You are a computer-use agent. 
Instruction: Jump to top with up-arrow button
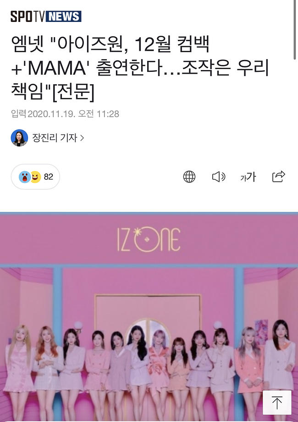(277, 403)
